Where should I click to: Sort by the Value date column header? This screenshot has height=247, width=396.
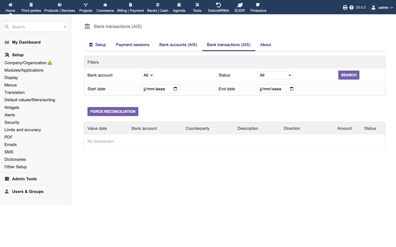click(x=97, y=128)
